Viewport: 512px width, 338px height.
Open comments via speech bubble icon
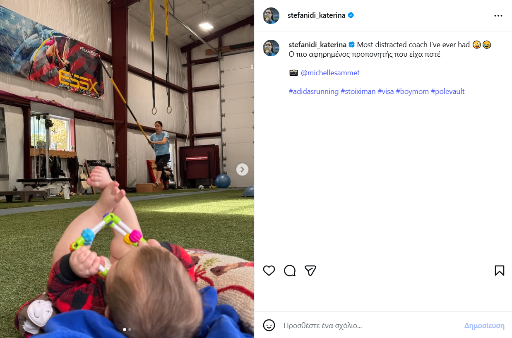[290, 271]
